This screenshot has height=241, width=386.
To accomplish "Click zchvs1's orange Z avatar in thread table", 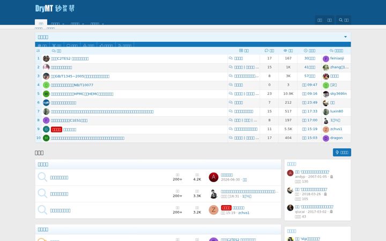I will click(x=326, y=130).
